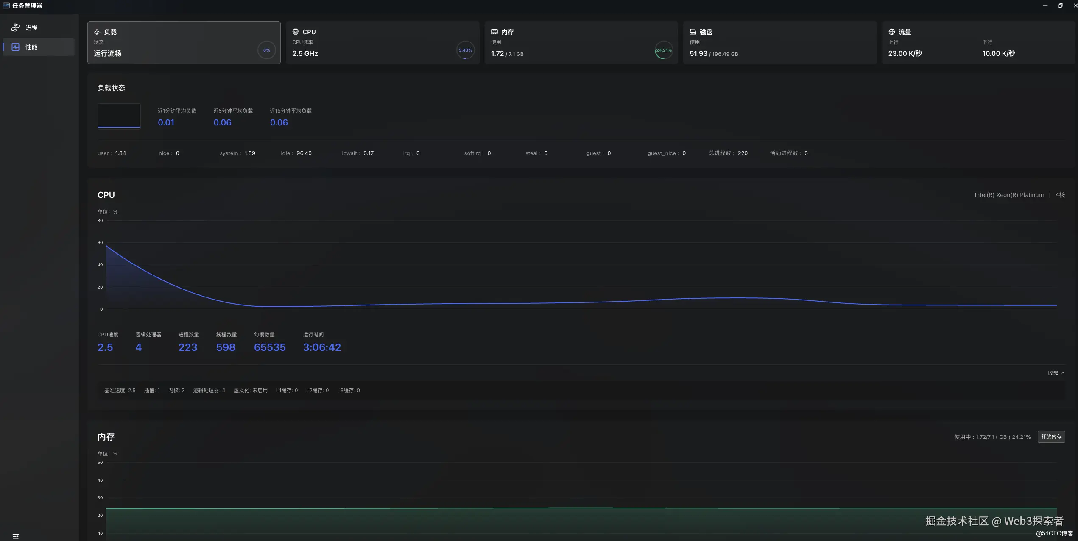Switch to the 性能 tab

[x=31, y=47]
